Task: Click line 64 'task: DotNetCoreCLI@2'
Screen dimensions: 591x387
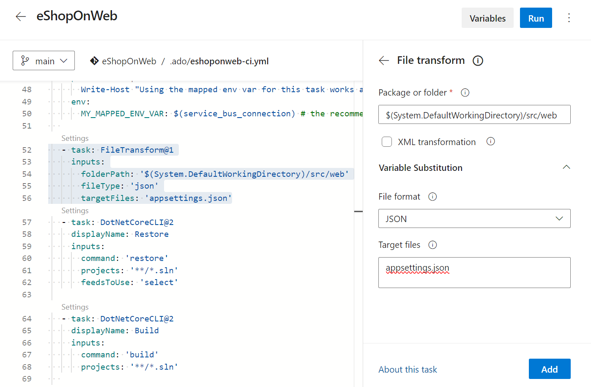Action: point(118,318)
